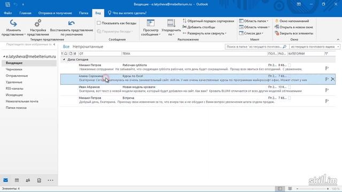
Task: Click the search magnifier icon
Action: (284, 46)
